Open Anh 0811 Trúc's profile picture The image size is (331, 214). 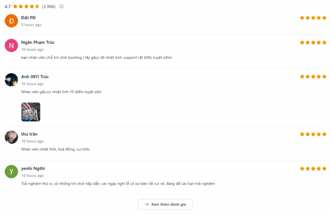(x=11, y=80)
